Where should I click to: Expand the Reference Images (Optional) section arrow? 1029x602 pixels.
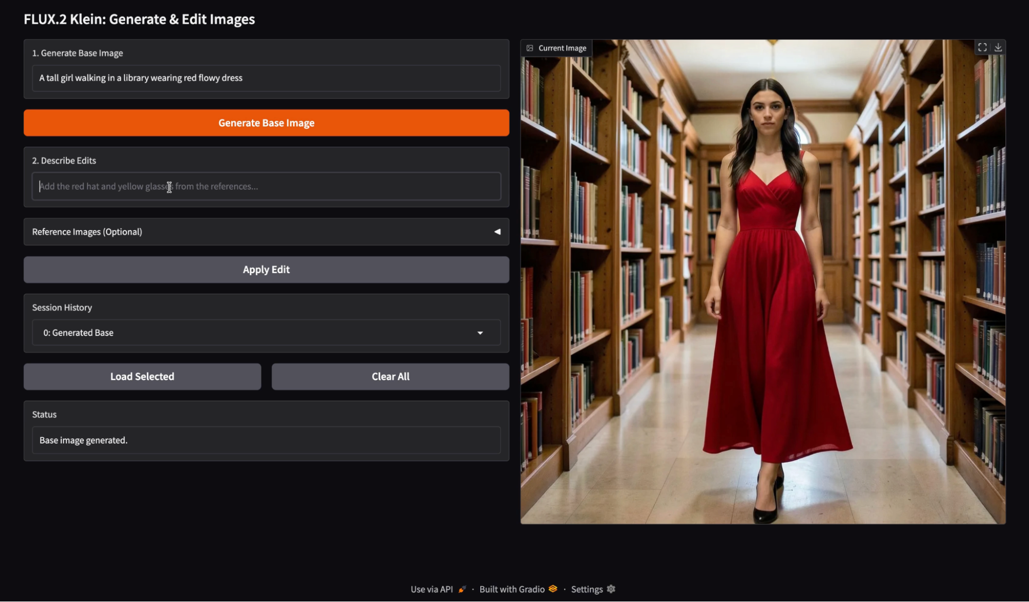tap(497, 232)
